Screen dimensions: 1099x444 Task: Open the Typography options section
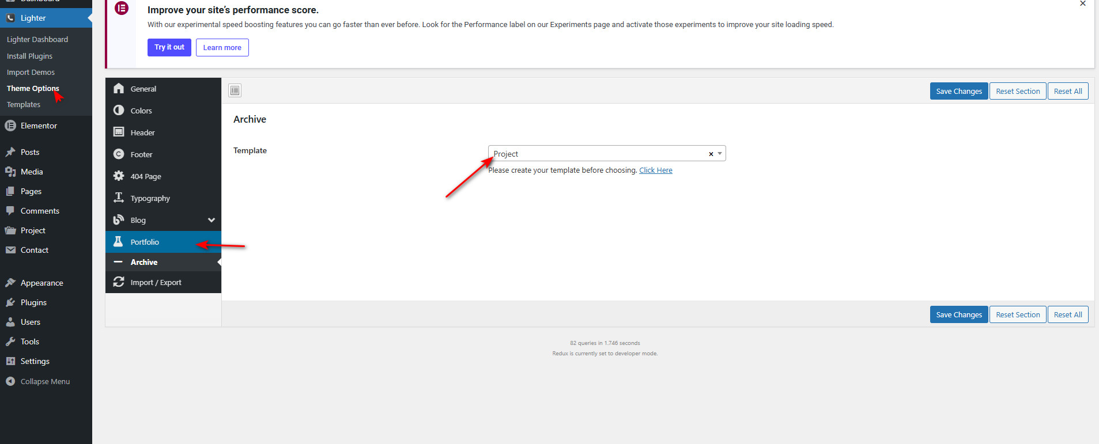pyautogui.click(x=150, y=198)
